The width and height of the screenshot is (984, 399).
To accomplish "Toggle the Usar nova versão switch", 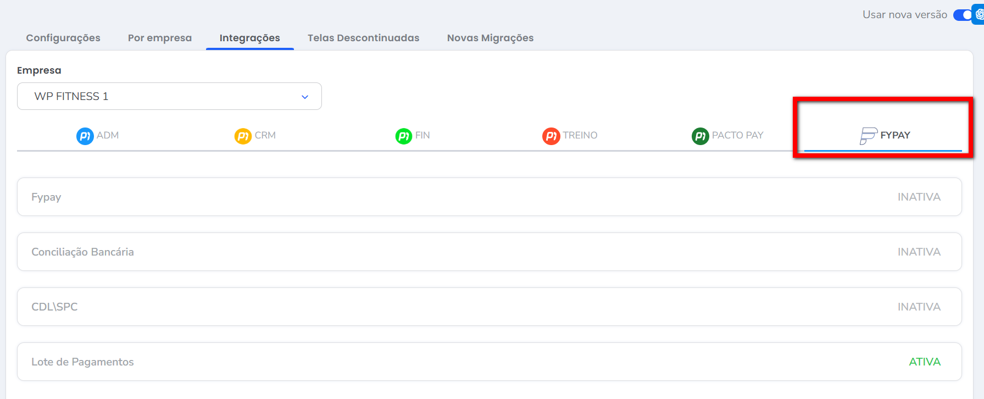I will (x=962, y=15).
